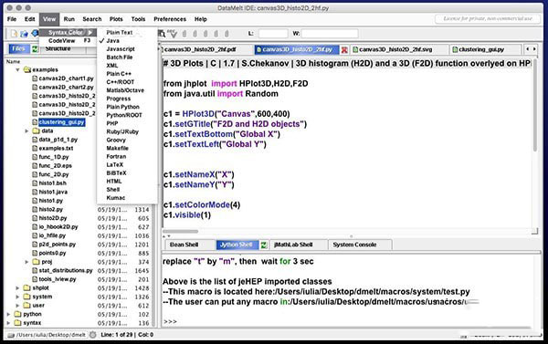This screenshot has height=344, width=548.
Task: Click the system folder icon
Action: (26, 297)
